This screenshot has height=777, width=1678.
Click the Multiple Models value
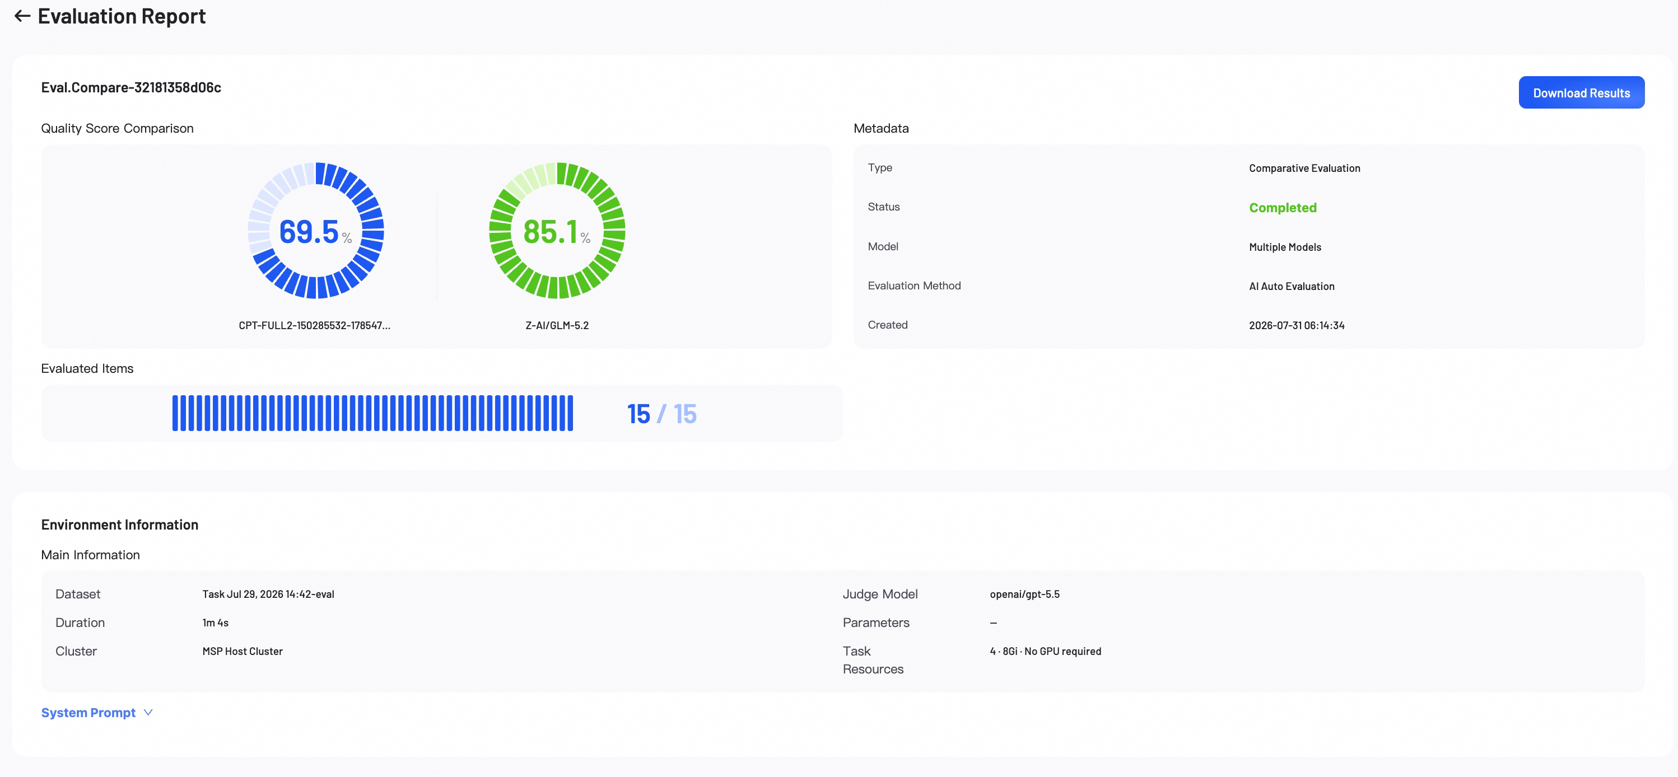coord(1285,247)
